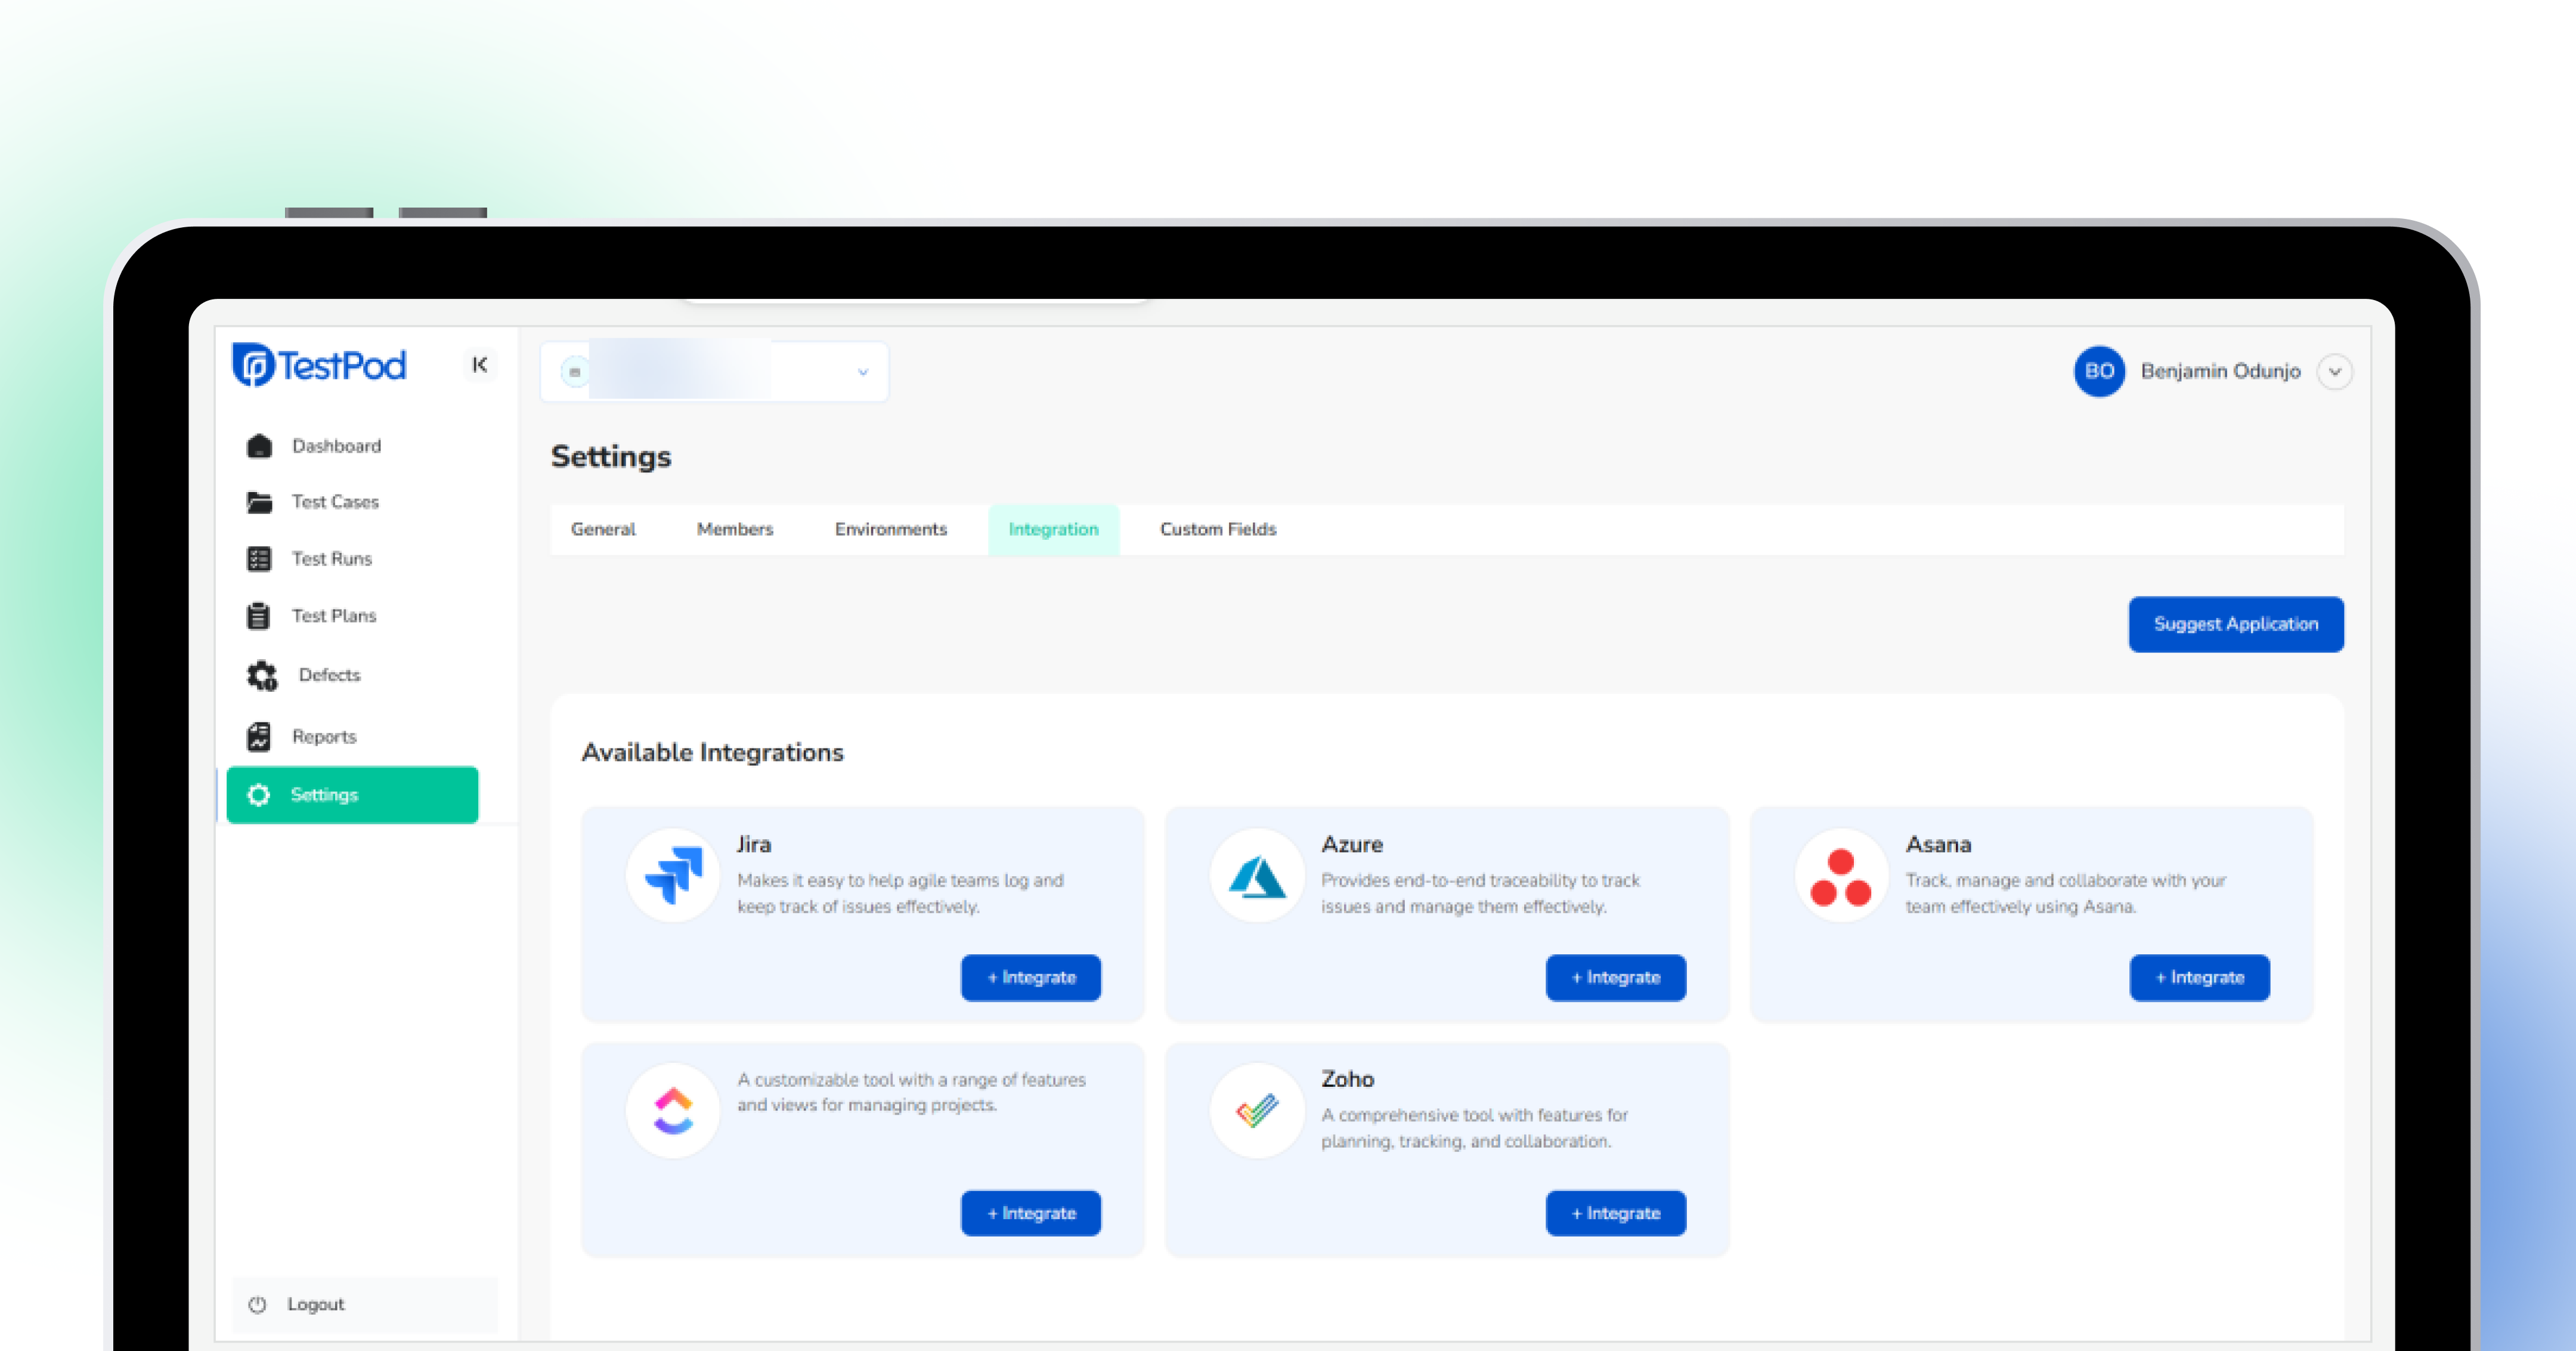Integrate Asana
Image resolution: width=2576 pixels, height=1351 pixels.
pos(2200,977)
